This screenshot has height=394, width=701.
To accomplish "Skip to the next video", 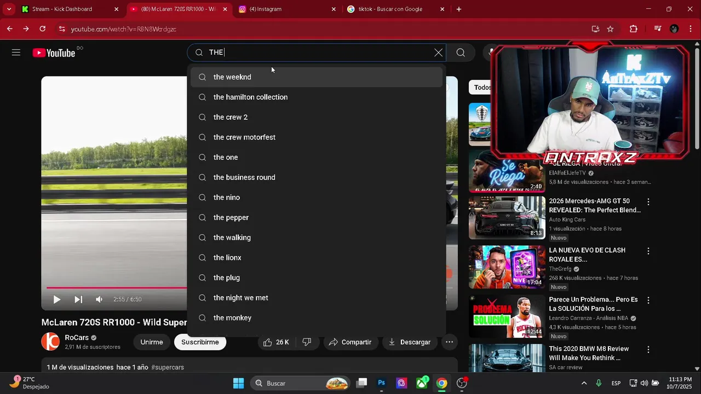I will (78, 299).
